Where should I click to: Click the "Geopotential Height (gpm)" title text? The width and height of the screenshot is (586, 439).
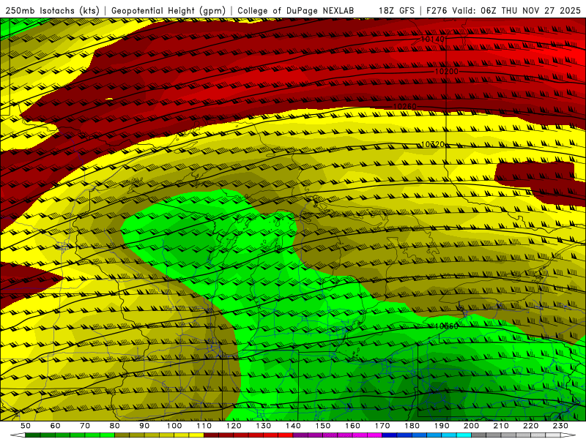click(168, 11)
